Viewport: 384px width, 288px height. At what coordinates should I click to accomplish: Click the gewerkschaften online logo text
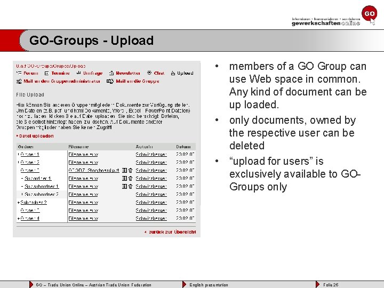coord(326,23)
